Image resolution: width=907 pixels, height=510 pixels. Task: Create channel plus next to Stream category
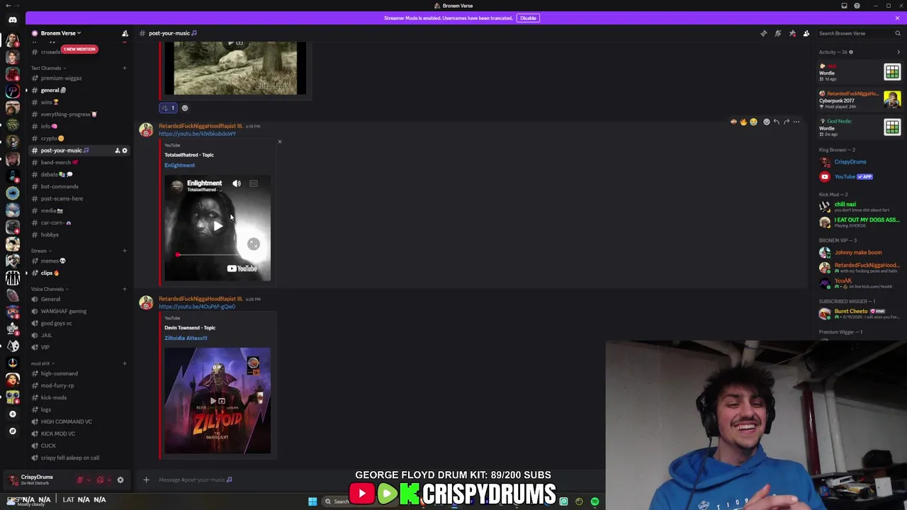(124, 251)
